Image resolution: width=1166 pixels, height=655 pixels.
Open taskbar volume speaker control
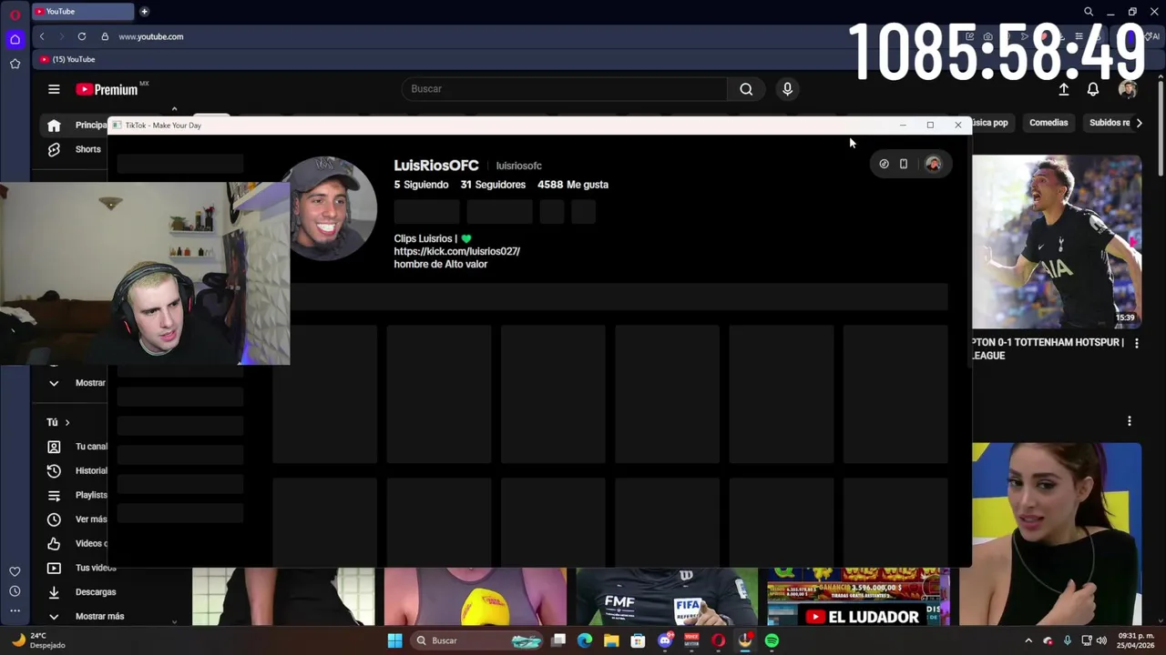[1102, 640]
